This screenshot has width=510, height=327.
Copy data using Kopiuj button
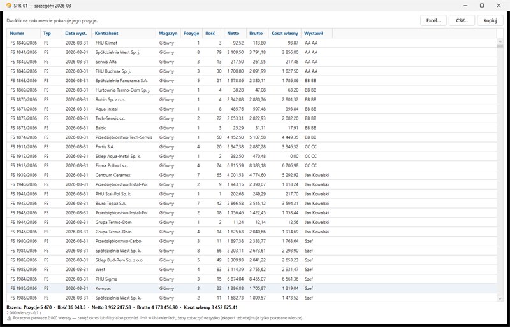tap(490, 20)
